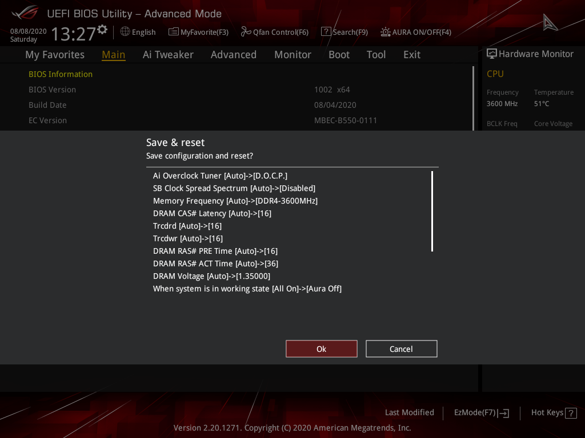Image resolution: width=585 pixels, height=438 pixels.
Task: Click the Hardware Monitor panel title
Action: (x=536, y=54)
